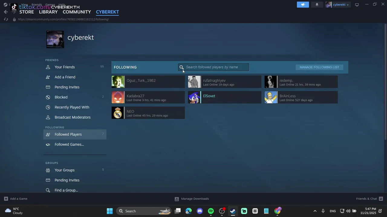
Task: Open Followed Games in the sidebar
Action: 75,144
